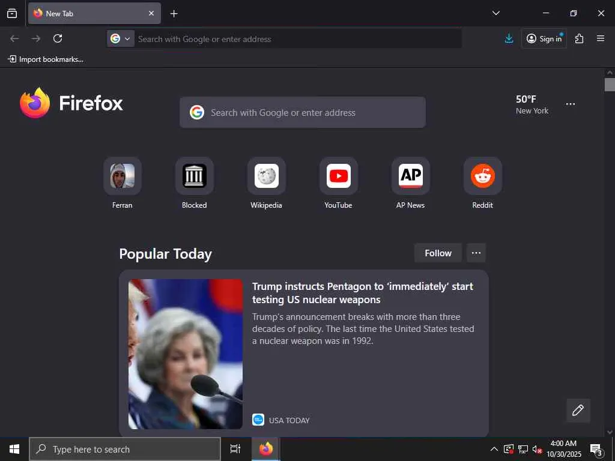This screenshot has width=615, height=461.
Task: Open the Trump Pentagon nuclear weapons headline
Action: [362, 293]
